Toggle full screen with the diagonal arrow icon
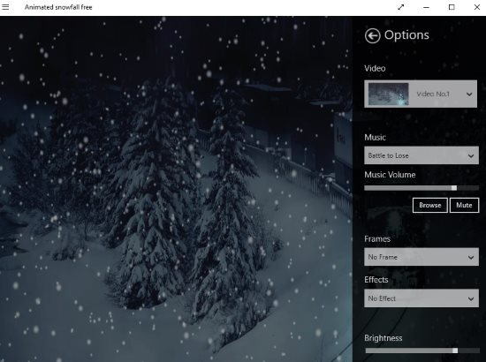Image resolution: width=486 pixels, height=362 pixels. coord(401,7)
